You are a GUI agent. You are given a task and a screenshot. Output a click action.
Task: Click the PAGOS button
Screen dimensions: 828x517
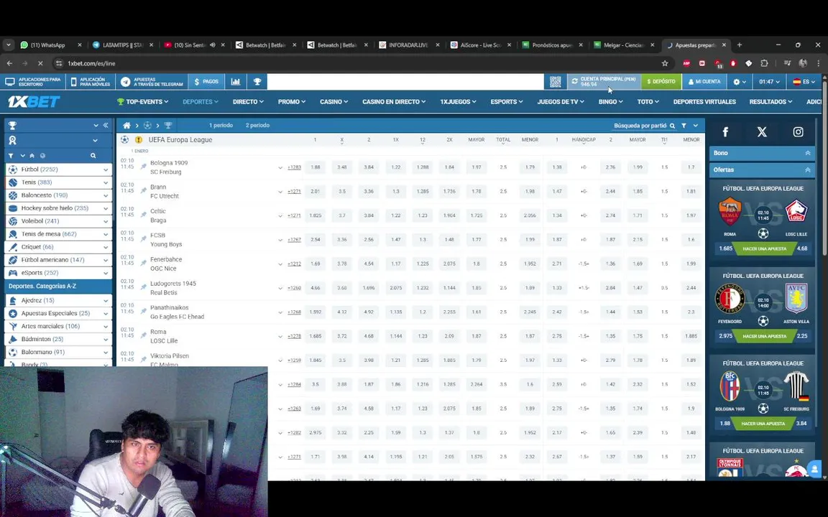[206, 82]
